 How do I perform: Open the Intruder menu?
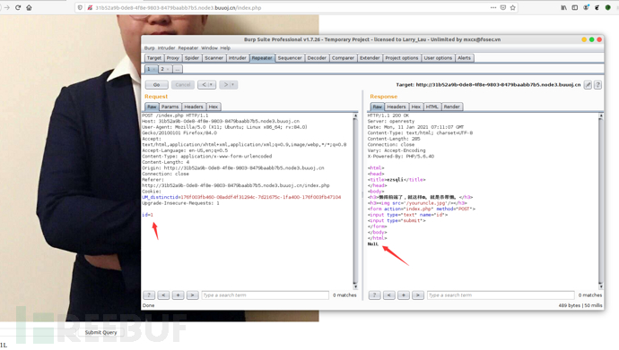166,48
